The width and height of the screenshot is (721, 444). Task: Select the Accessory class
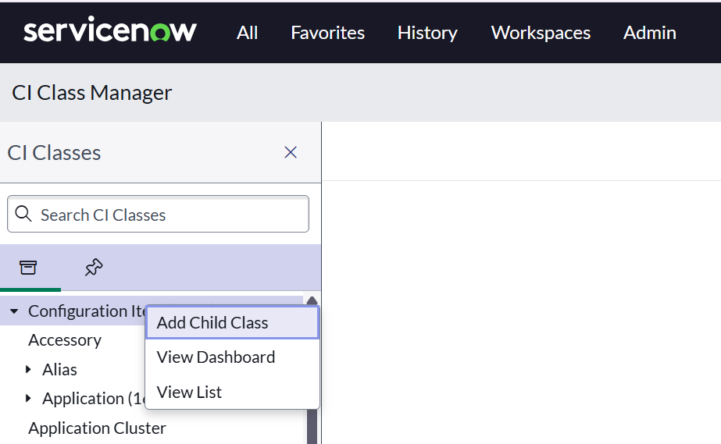coord(65,340)
